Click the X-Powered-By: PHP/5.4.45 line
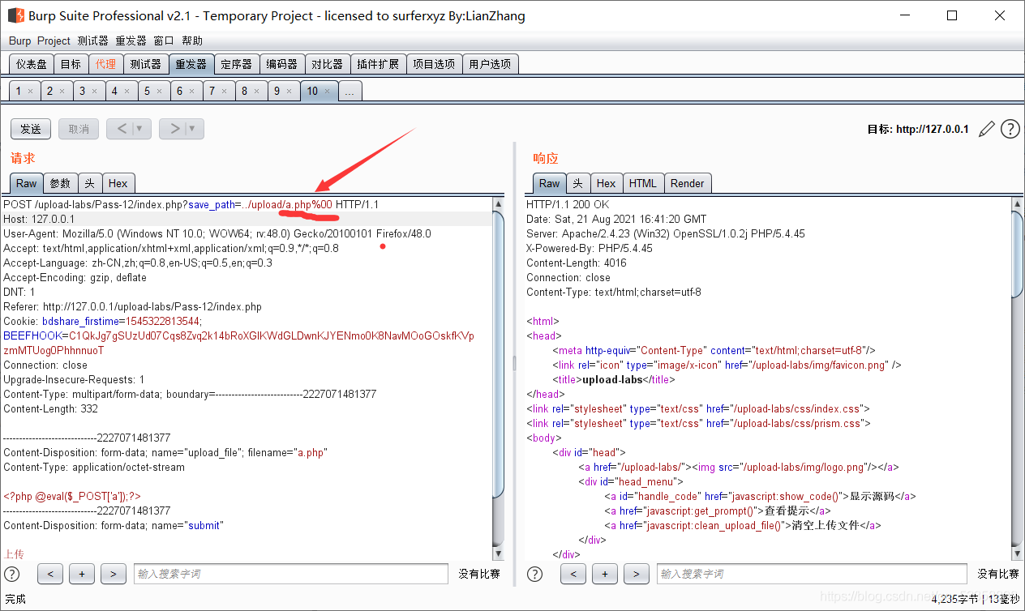 pyautogui.click(x=590, y=248)
